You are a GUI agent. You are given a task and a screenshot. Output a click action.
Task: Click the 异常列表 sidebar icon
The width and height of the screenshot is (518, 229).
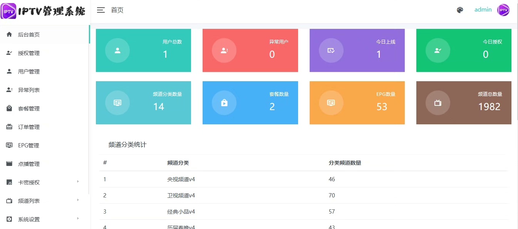pos(10,90)
